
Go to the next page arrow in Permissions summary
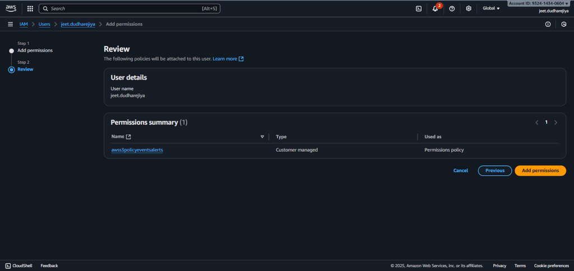(556, 123)
